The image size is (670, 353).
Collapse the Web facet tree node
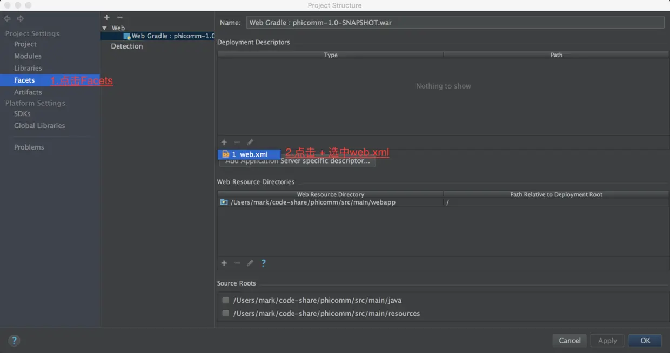pyautogui.click(x=105, y=28)
